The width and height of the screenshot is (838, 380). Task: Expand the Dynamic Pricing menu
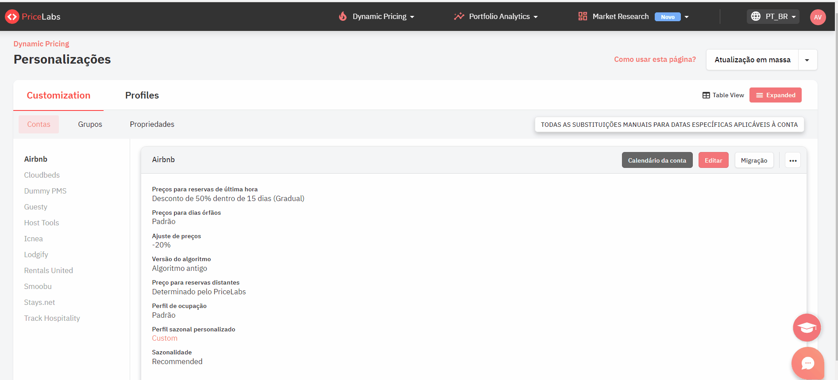[x=383, y=16]
